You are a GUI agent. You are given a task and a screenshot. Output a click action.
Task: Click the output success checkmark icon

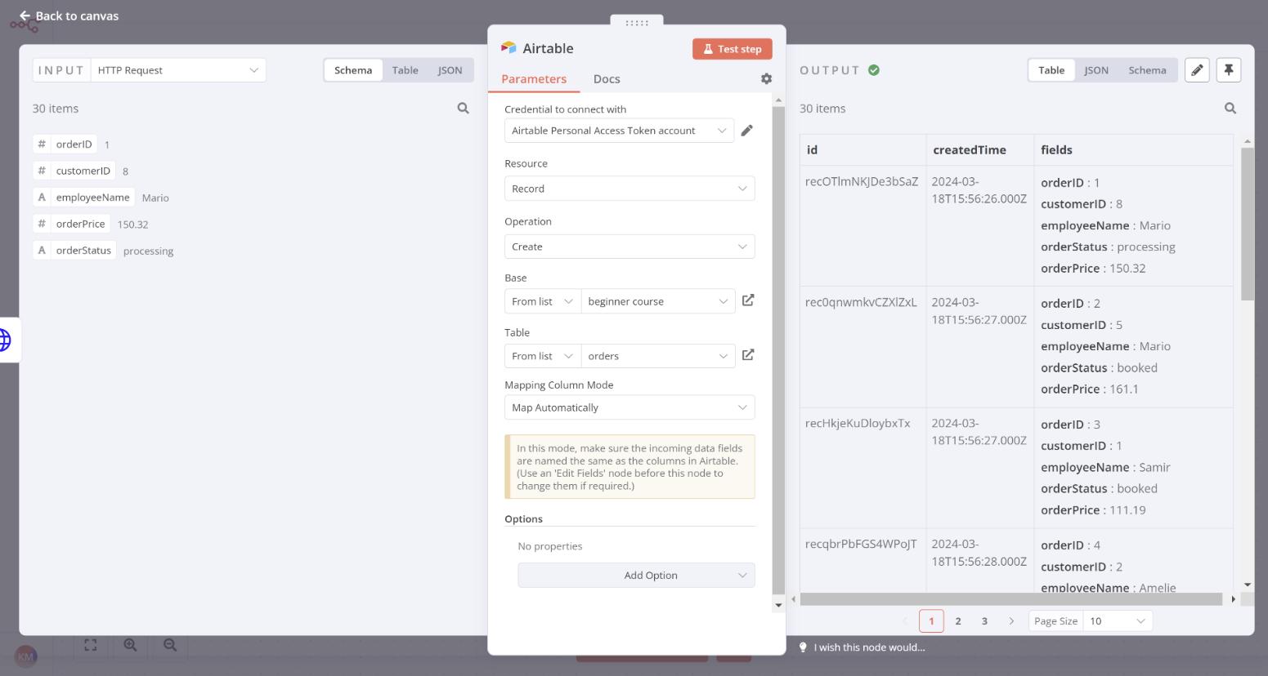[x=874, y=70]
